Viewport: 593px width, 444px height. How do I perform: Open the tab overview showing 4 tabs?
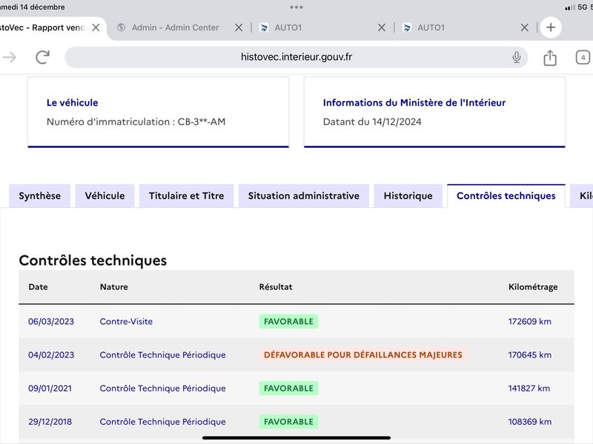click(583, 58)
